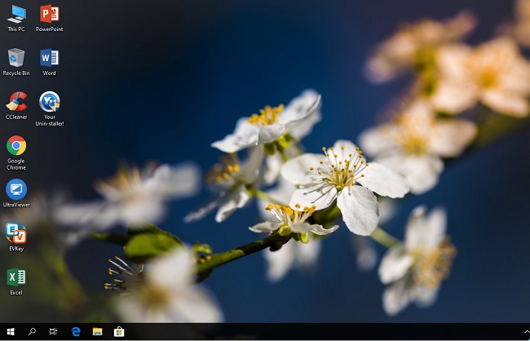Open Task View from the taskbar
Screen dimensions: 530x341
[x=54, y=332]
